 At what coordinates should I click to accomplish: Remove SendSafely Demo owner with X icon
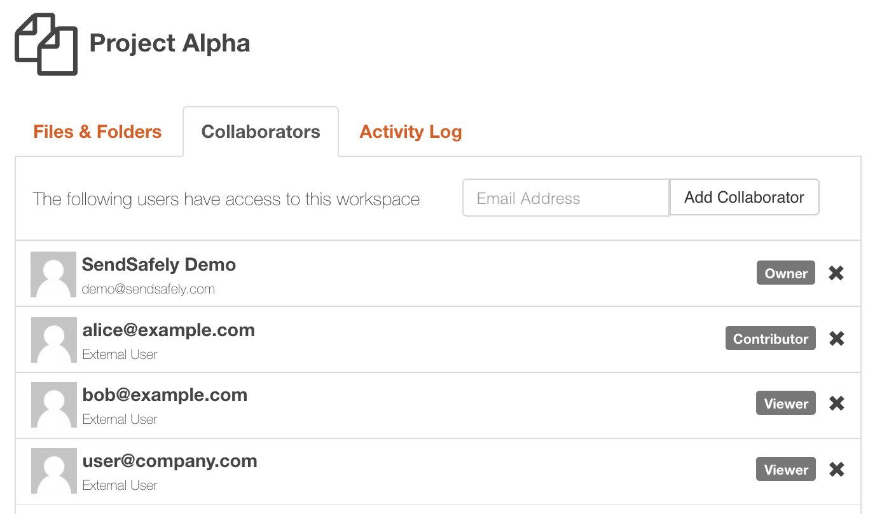[836, 273]
